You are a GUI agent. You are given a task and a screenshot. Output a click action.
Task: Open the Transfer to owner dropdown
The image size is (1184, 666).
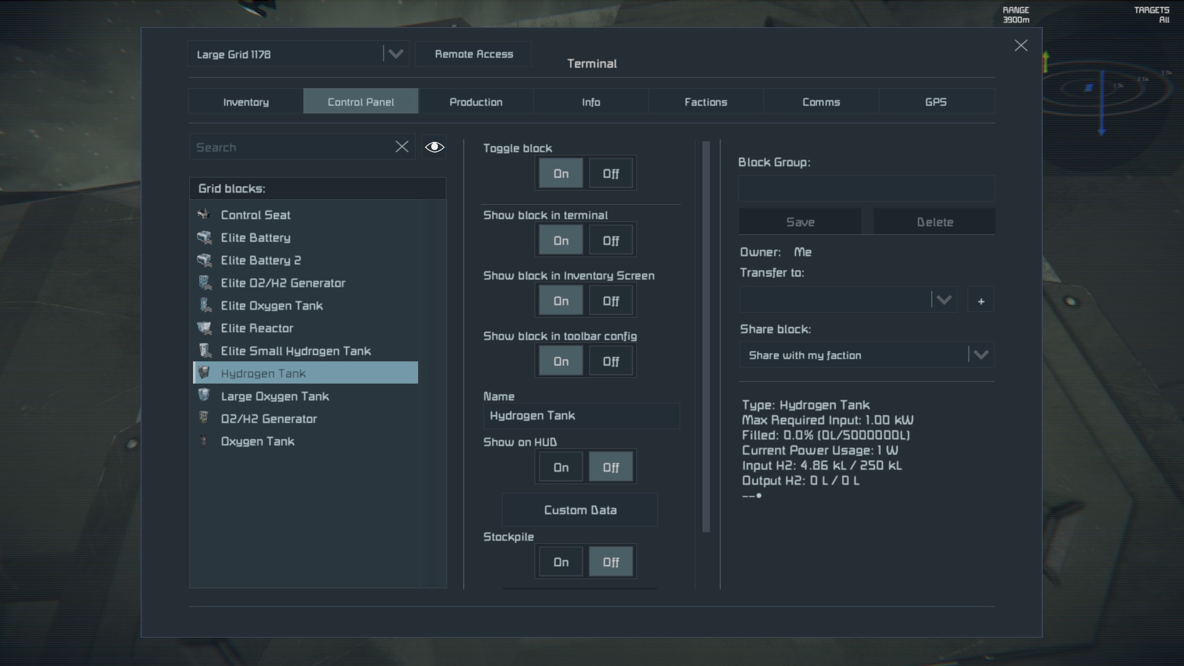[943, 300]
